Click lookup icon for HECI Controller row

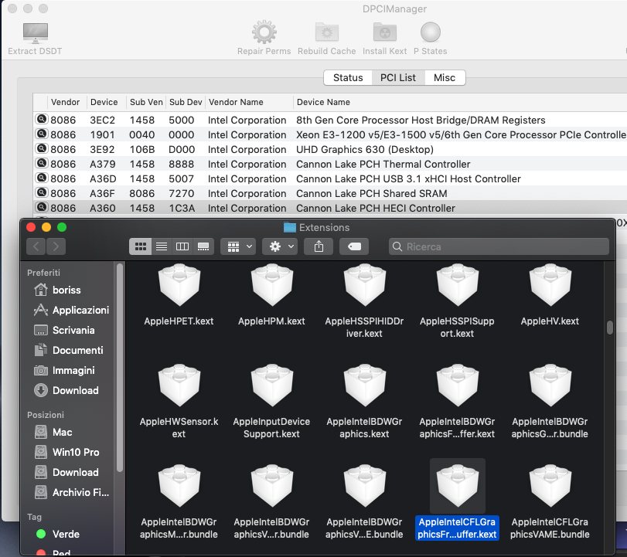42,207
